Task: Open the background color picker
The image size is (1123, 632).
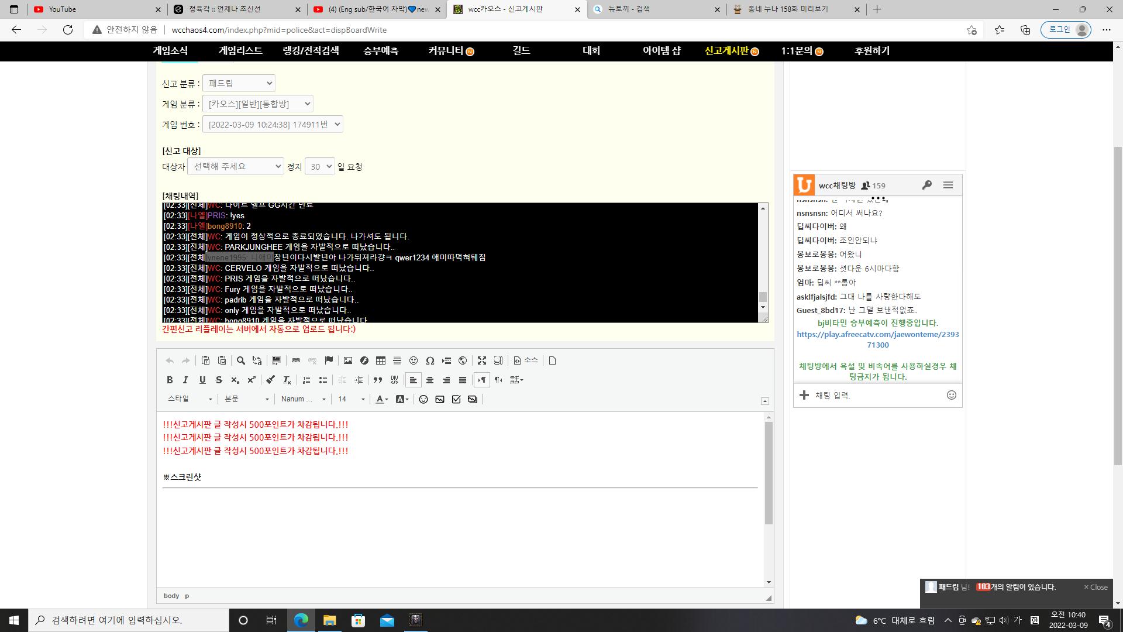Action: (x=402, y=399)
